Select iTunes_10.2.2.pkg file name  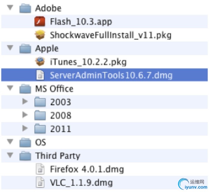[x=88, y=62]
